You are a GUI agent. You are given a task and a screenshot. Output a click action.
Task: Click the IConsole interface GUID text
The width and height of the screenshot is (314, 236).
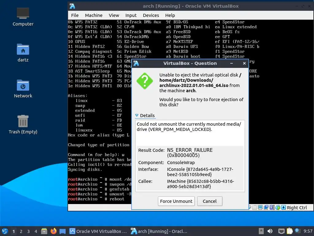pyautogui.click(x=200, y=172)
